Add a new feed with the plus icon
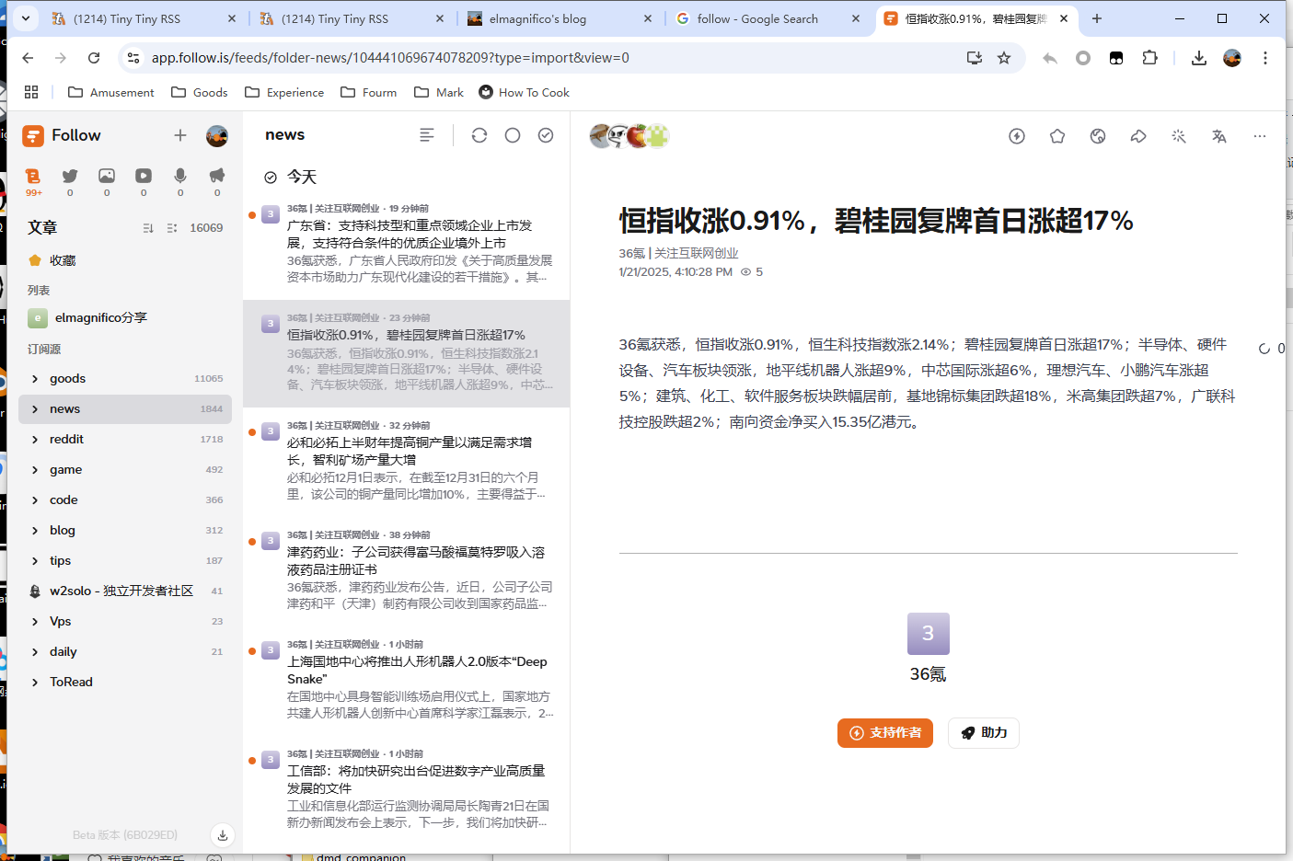Image resolution: width=1293 pixels, height=861 pixels. [180, 135]
